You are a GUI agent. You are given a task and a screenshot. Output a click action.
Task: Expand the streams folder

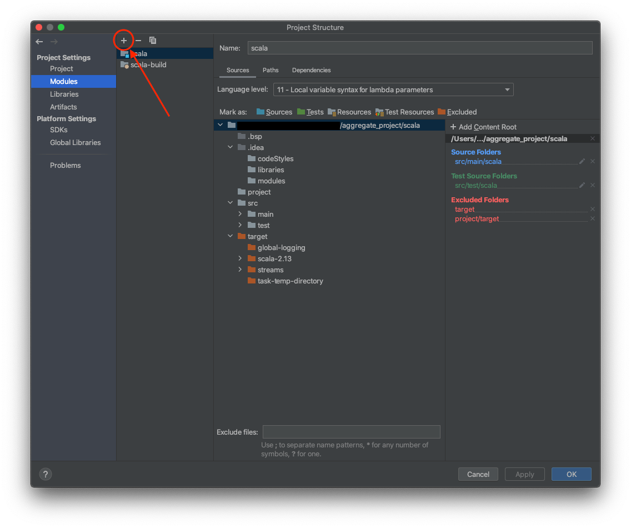click(x=240, y=270)
